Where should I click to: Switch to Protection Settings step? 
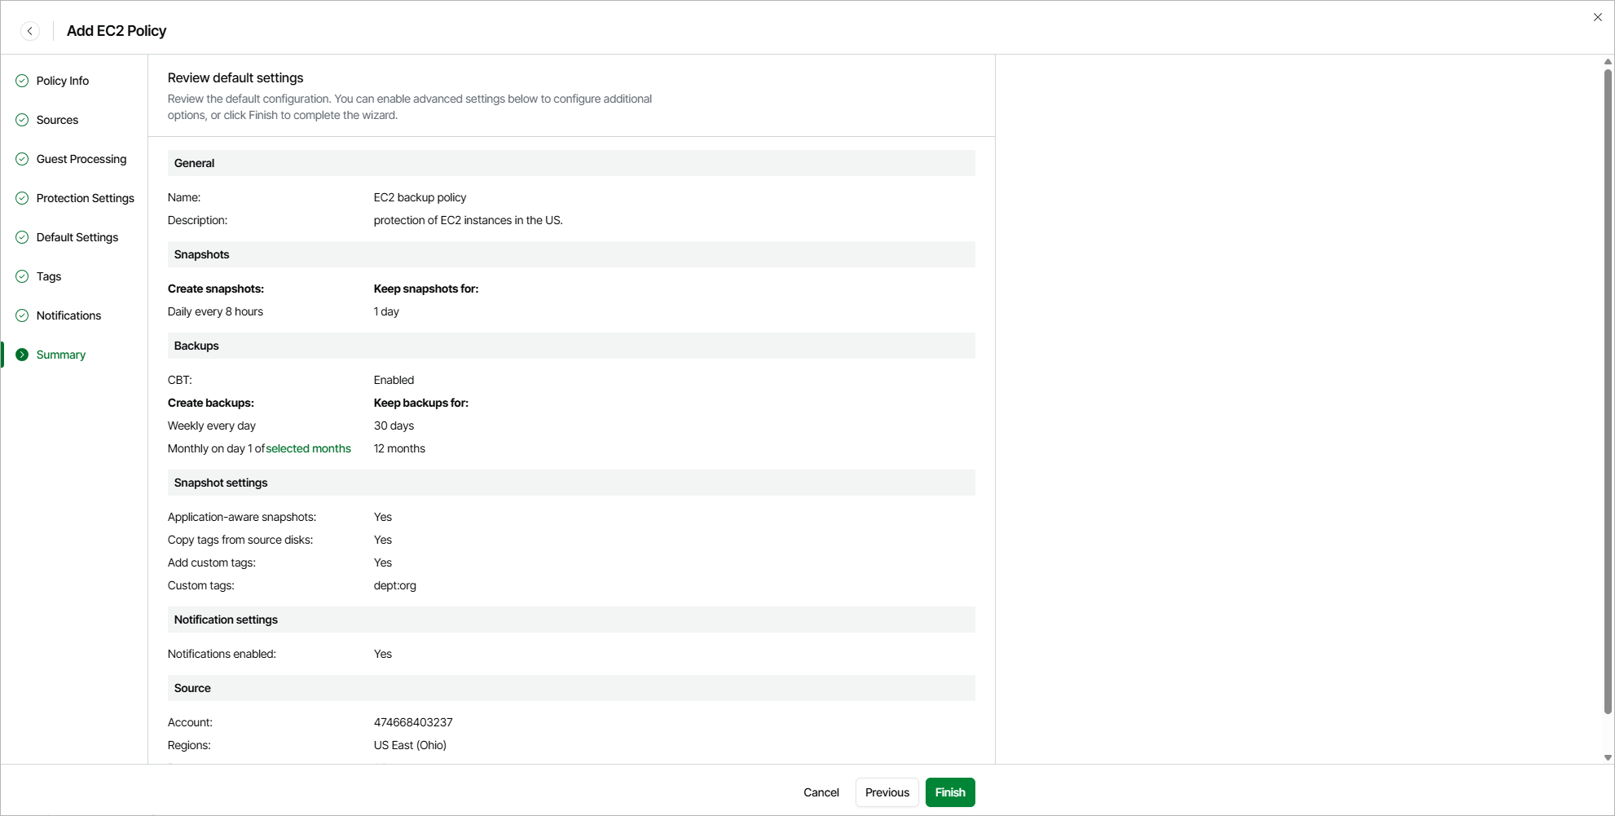tap(86, 198)
